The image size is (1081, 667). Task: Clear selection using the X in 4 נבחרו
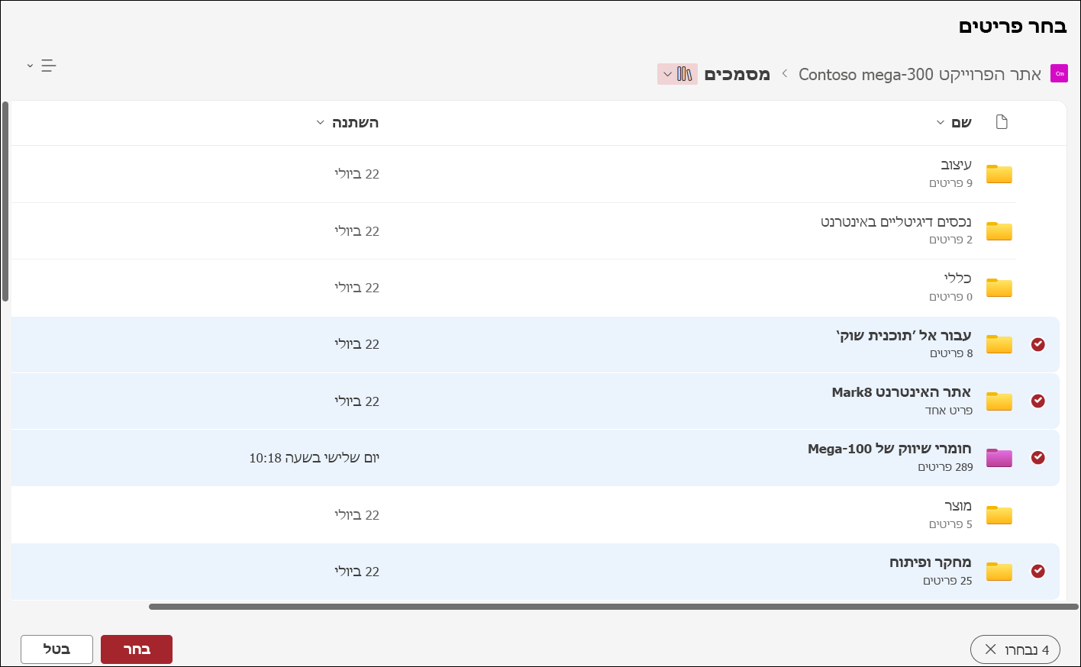pyautogui.click(x=990, y=649)
